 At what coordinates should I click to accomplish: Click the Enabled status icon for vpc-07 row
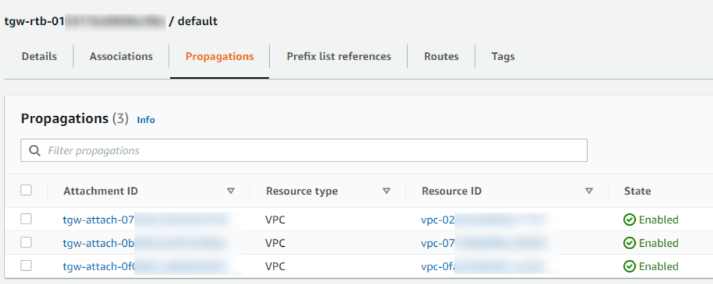coord(630,243)
